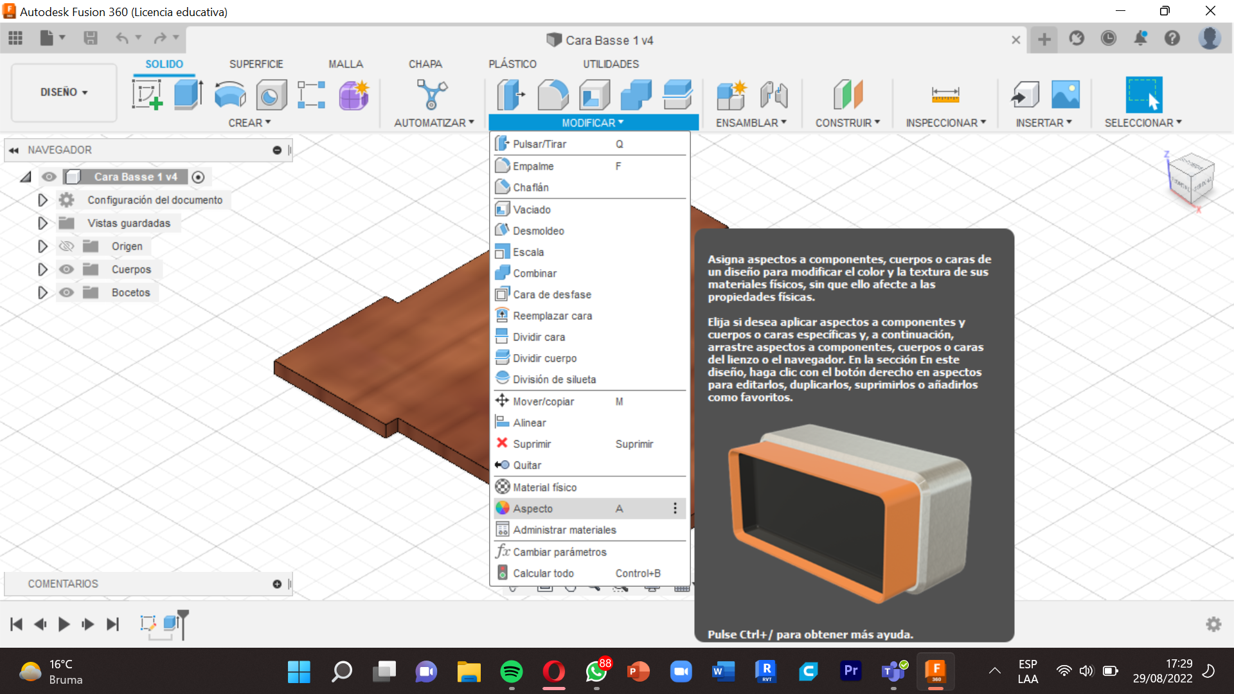
Task: Click the Revolve tool icon
Action: click(x=229, y=95)
